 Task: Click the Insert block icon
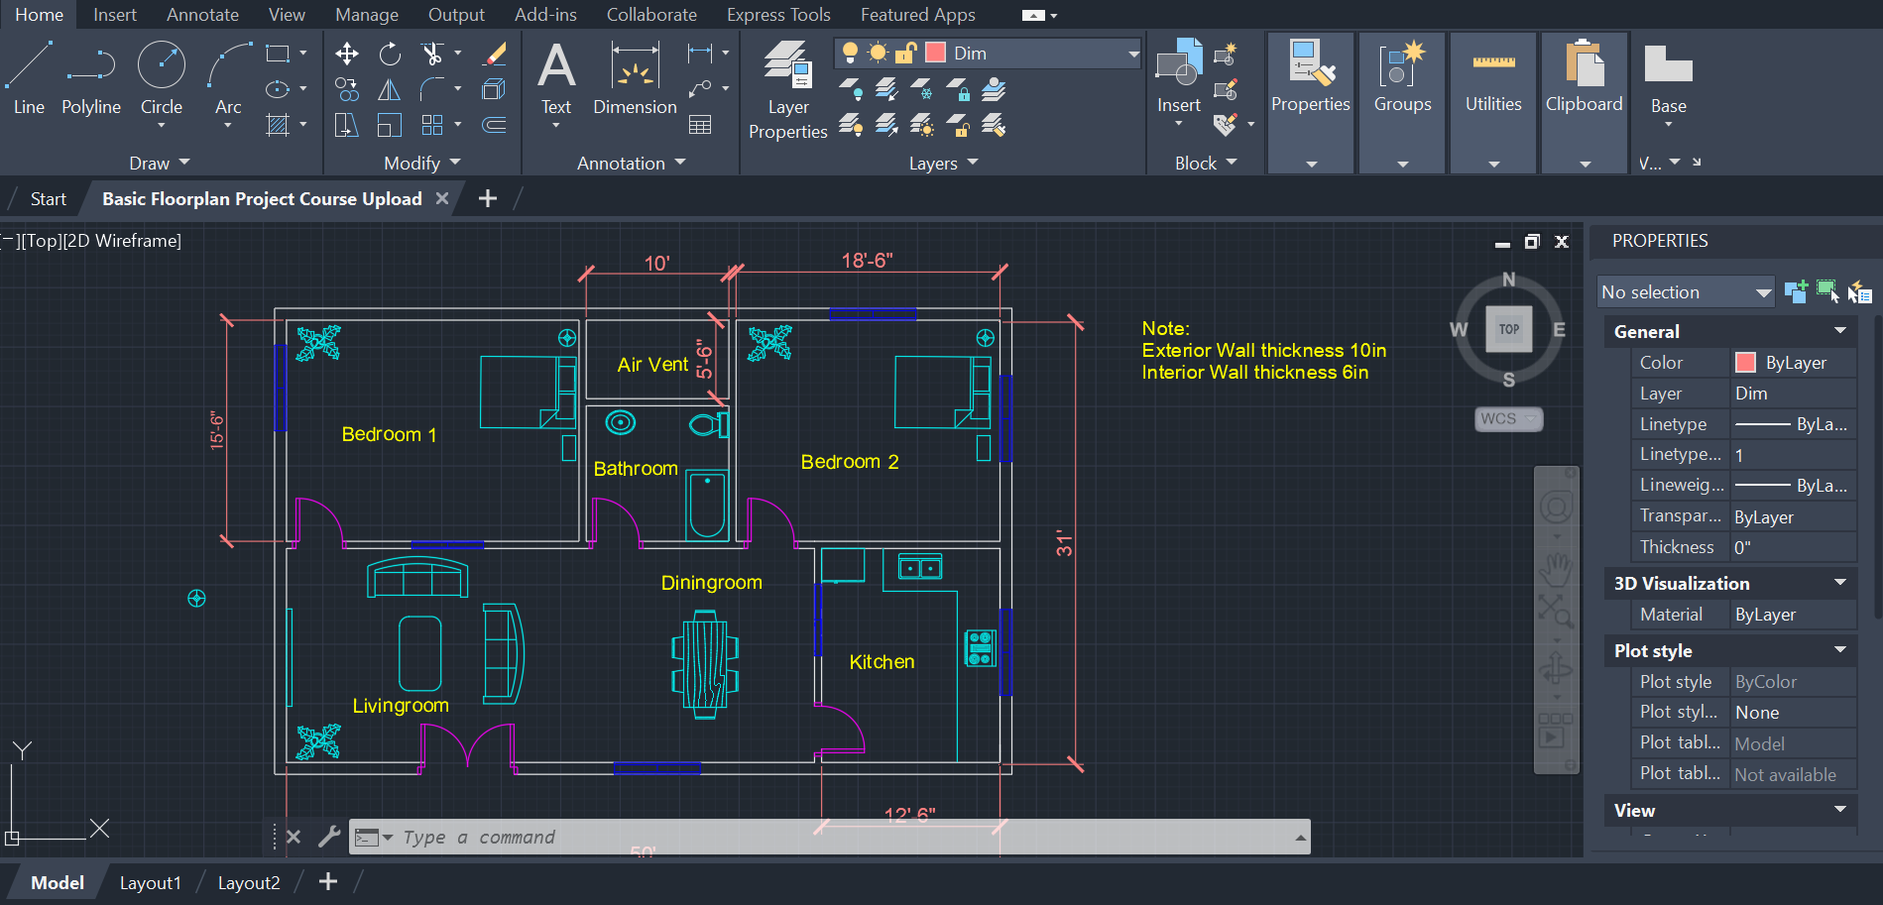(x=1179, y=77)
